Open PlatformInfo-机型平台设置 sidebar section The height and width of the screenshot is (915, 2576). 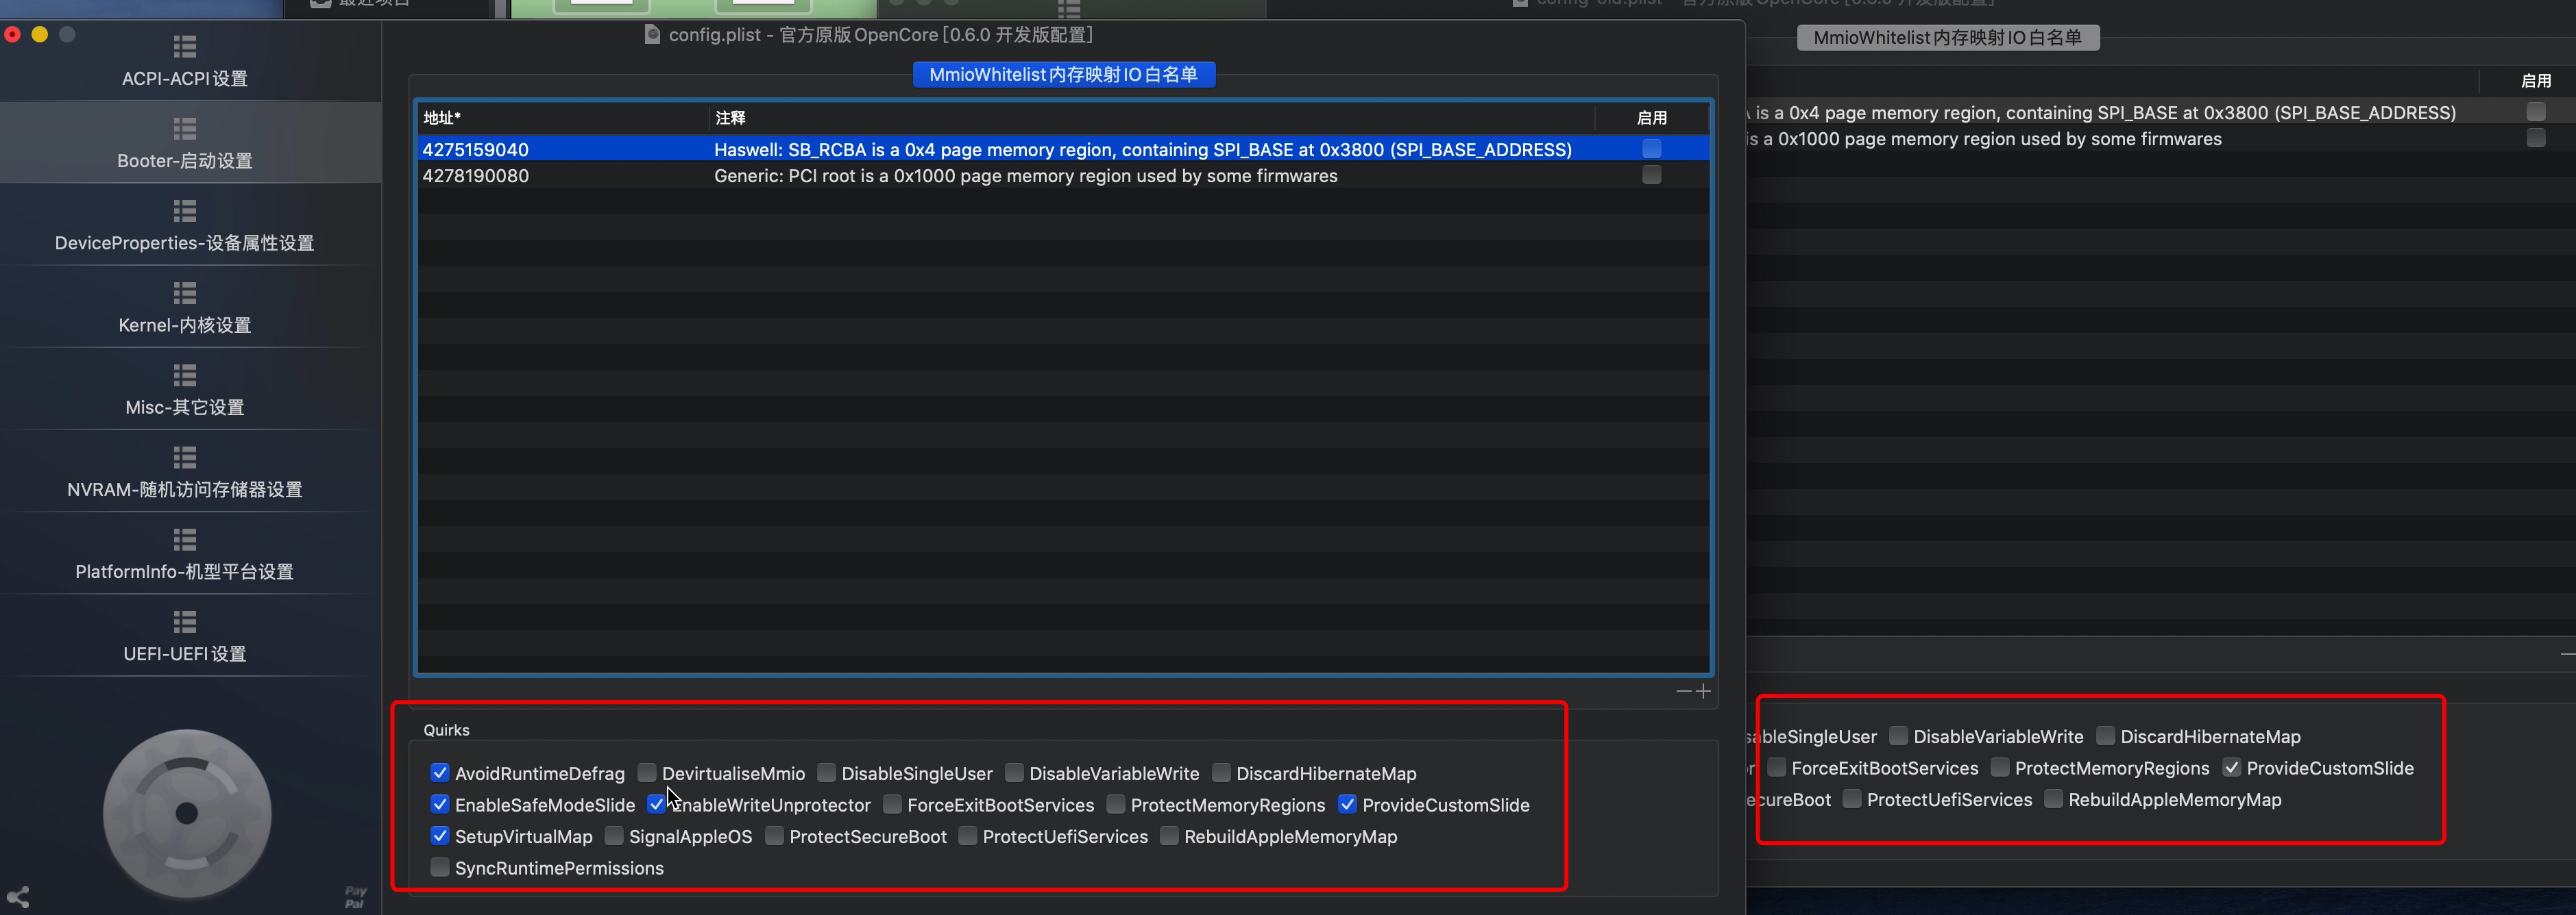185,554
